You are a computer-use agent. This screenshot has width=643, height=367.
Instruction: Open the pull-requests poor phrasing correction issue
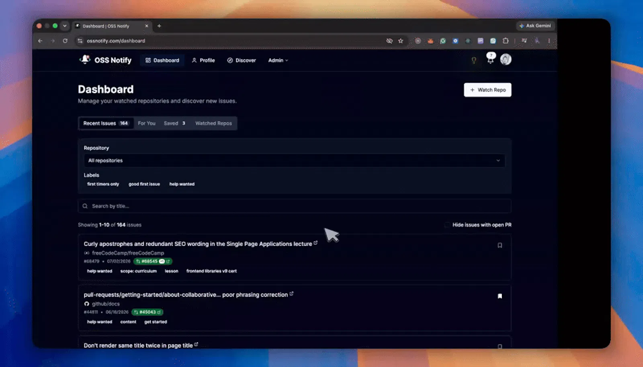point(186,295)
